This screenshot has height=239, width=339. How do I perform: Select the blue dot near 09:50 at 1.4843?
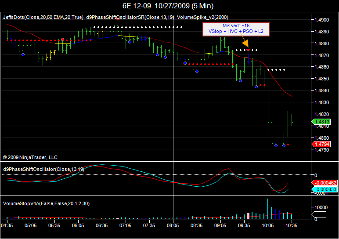tap(256, 87)
